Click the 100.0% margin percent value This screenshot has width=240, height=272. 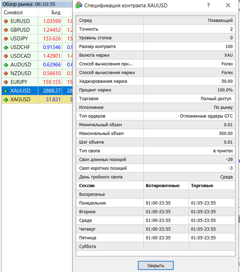[x=225, y=90]
